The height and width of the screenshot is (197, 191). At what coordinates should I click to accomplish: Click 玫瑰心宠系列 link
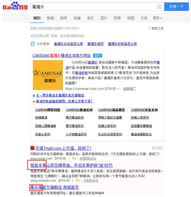point(140,118)
